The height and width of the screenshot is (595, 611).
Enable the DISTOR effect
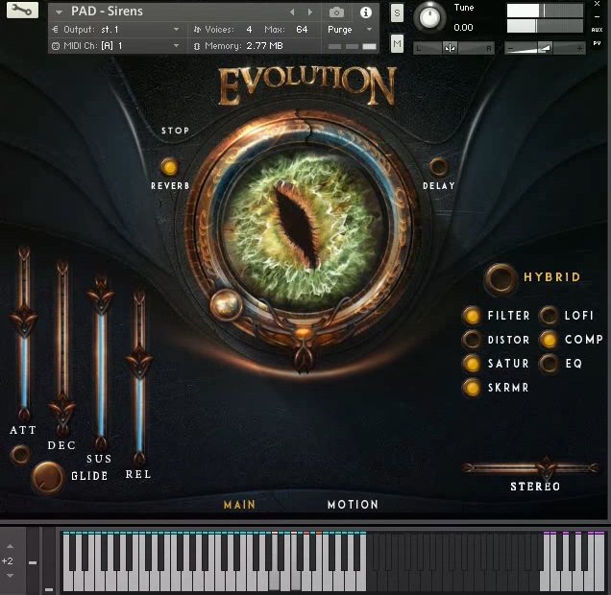[x=472, y=340]
